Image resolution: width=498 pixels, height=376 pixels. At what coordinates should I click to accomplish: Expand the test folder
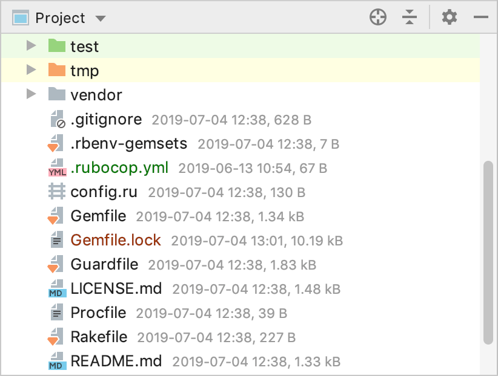[x=31, y=46]
